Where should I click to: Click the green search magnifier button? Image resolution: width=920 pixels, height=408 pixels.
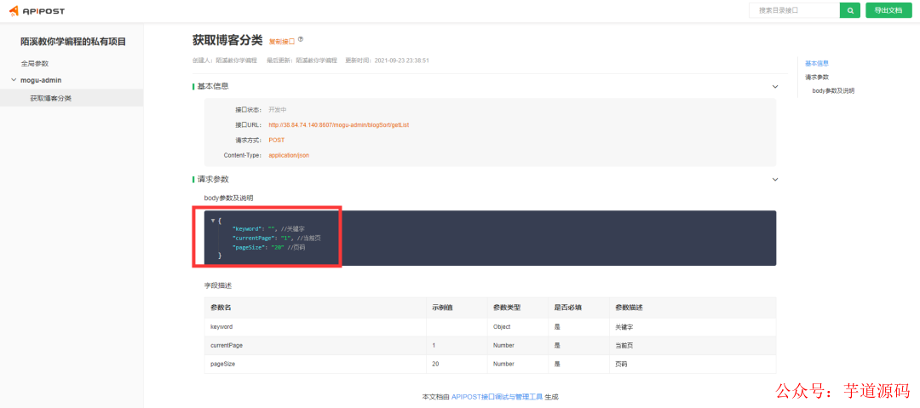(849, 10)
